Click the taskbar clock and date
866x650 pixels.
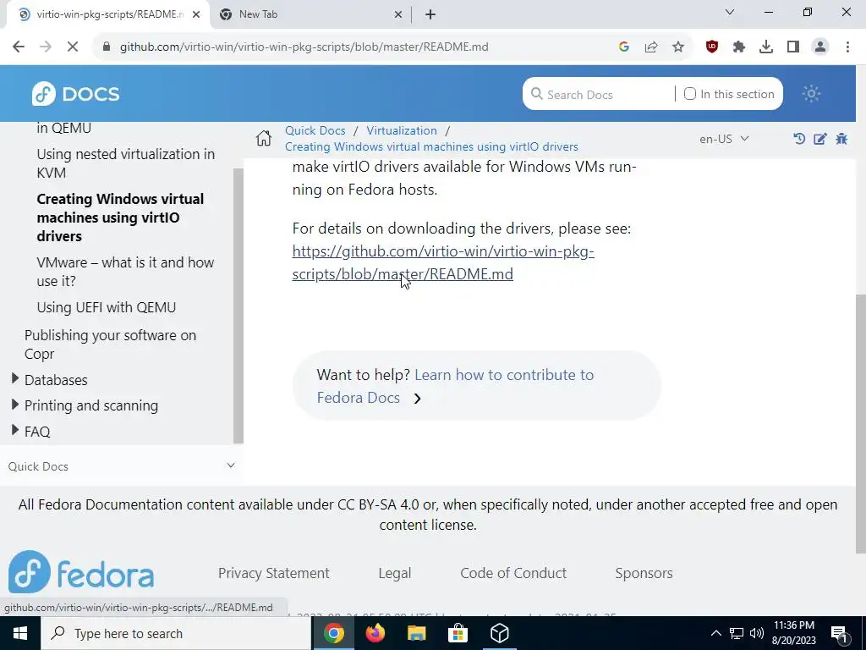click(x=794, y=633)
